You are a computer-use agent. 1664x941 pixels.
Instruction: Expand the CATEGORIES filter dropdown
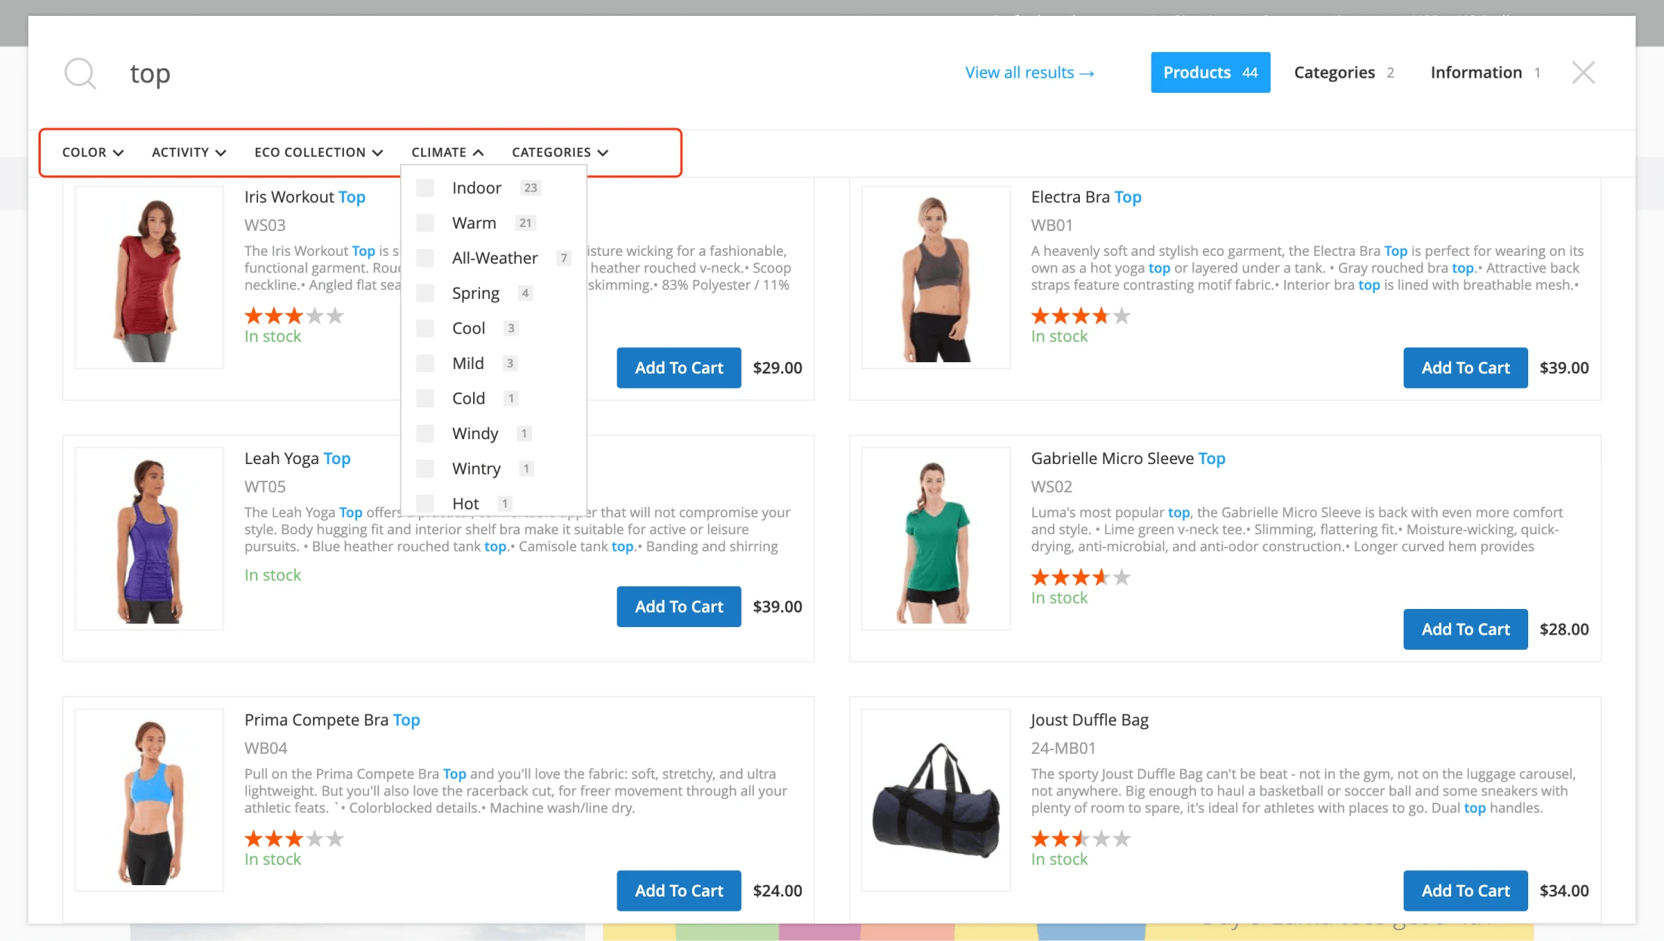[x=559, y=151]
